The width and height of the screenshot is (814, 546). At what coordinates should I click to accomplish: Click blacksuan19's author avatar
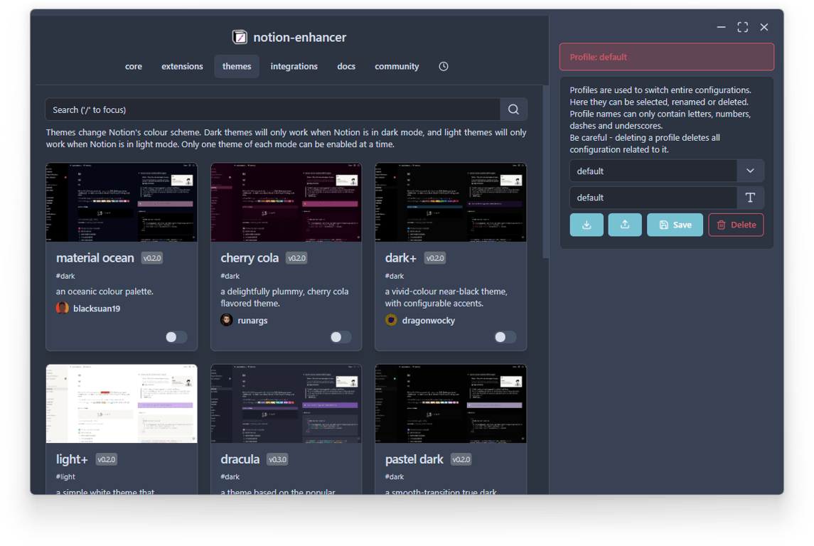(63, 308)
